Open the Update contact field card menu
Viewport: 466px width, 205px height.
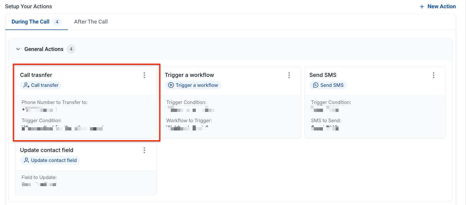pyautogui.click(x=144, y=151)
